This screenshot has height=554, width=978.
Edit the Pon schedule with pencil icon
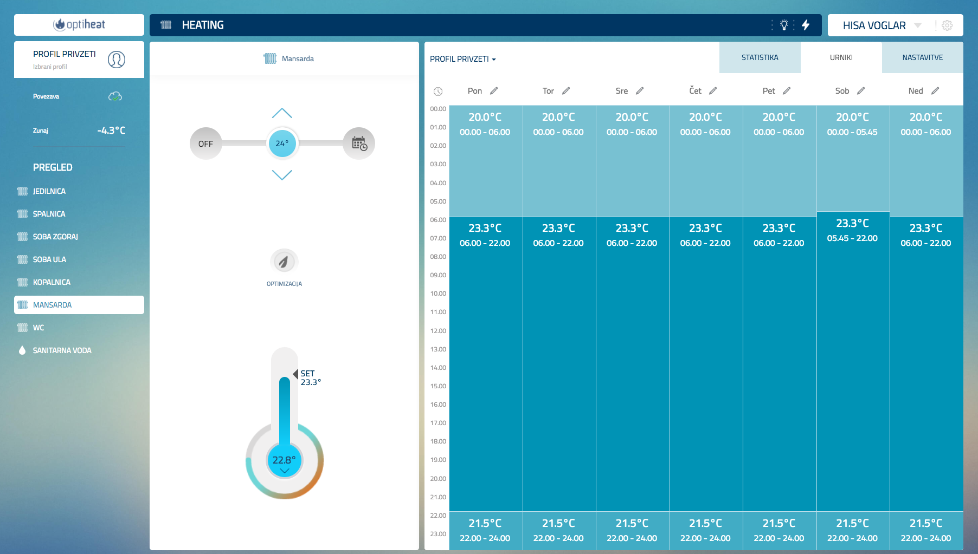tap(494, 91)
